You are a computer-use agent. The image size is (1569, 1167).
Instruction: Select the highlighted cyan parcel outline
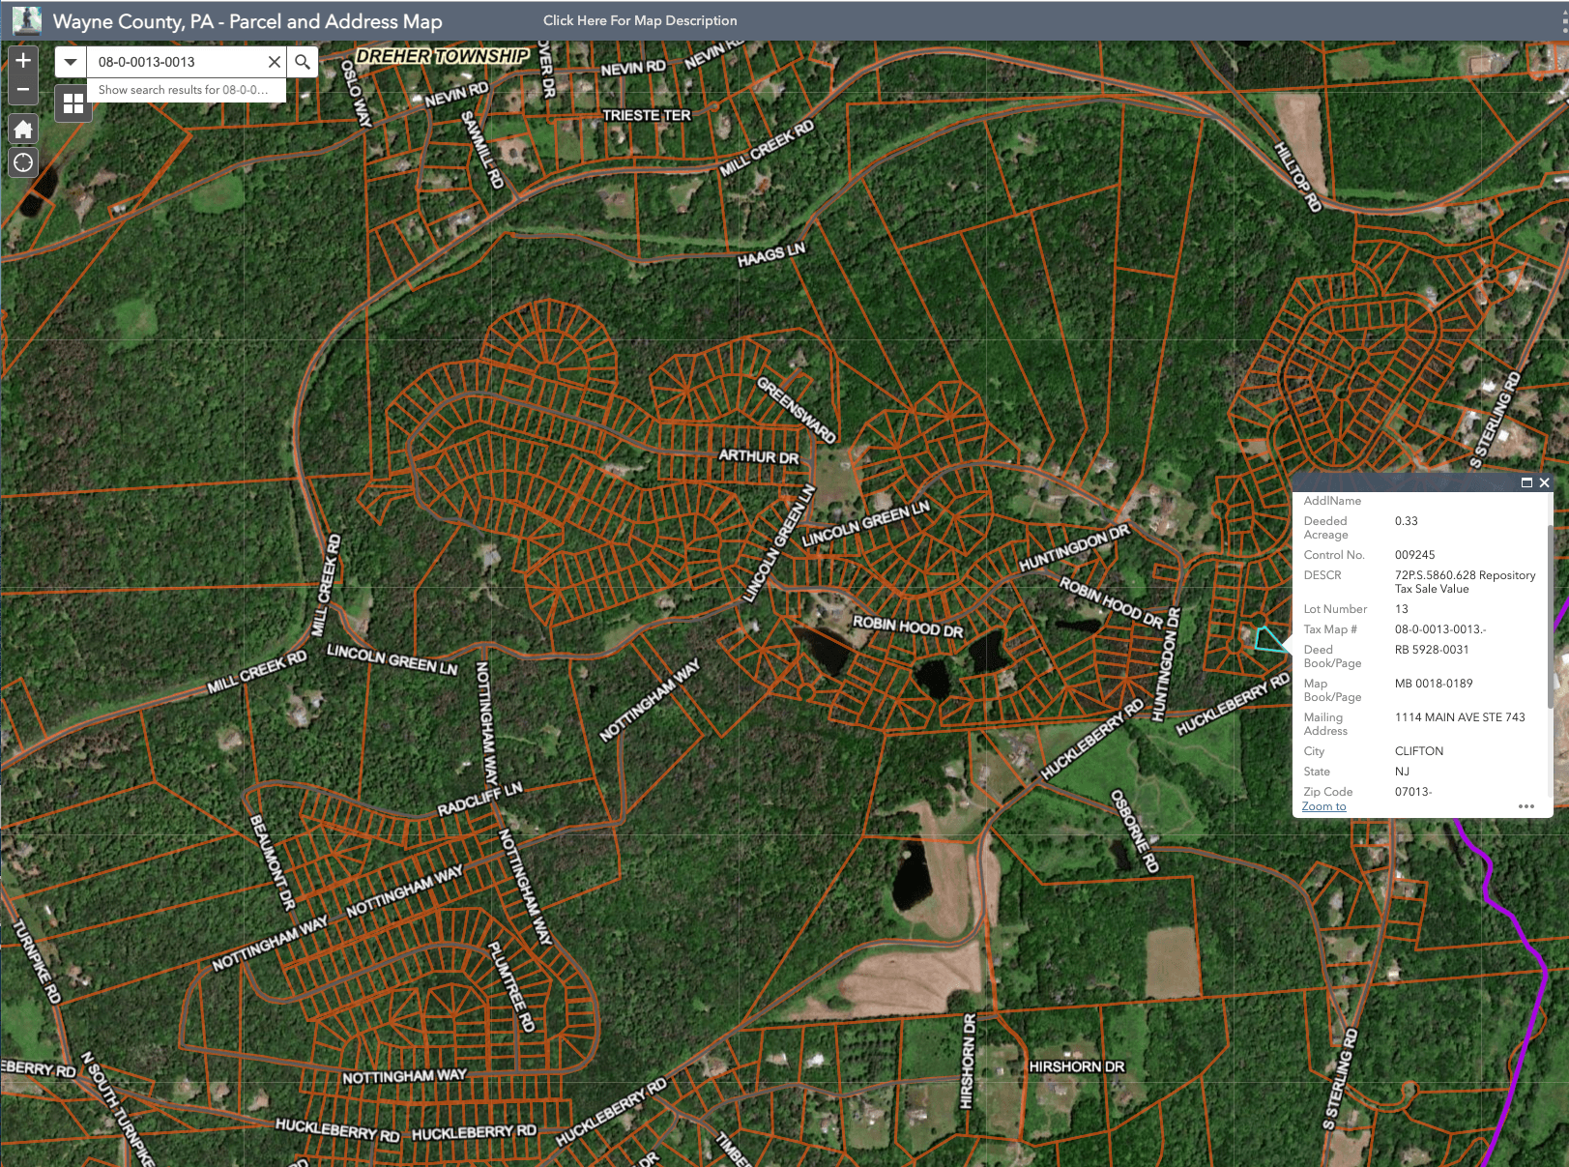1268,639
